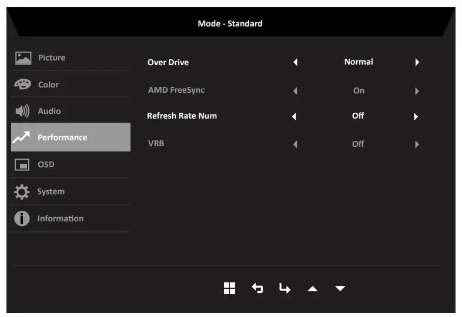Open the OSD menu section
The width and height of the screenshot is (462, 317).
[71, 164]
